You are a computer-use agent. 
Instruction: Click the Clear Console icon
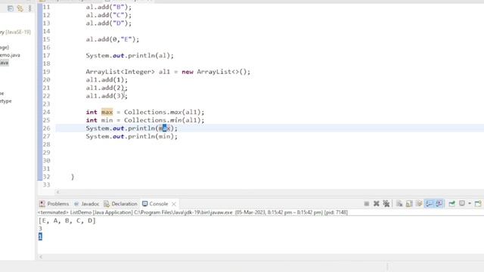pos(399,203)
